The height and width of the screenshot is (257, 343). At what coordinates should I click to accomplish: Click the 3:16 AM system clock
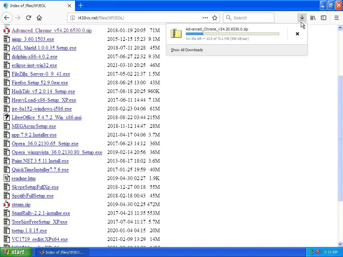coord(331,252)
